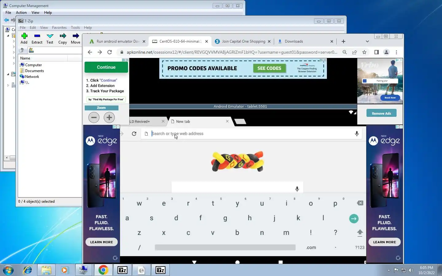Click Chrome address bar URL
Viewport: 442px width, 276px height.
click(x=232, y=52)
